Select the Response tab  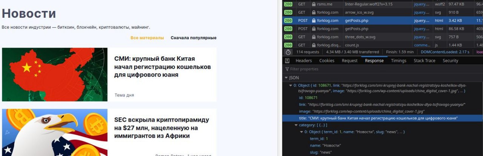(x=374, y=60)
